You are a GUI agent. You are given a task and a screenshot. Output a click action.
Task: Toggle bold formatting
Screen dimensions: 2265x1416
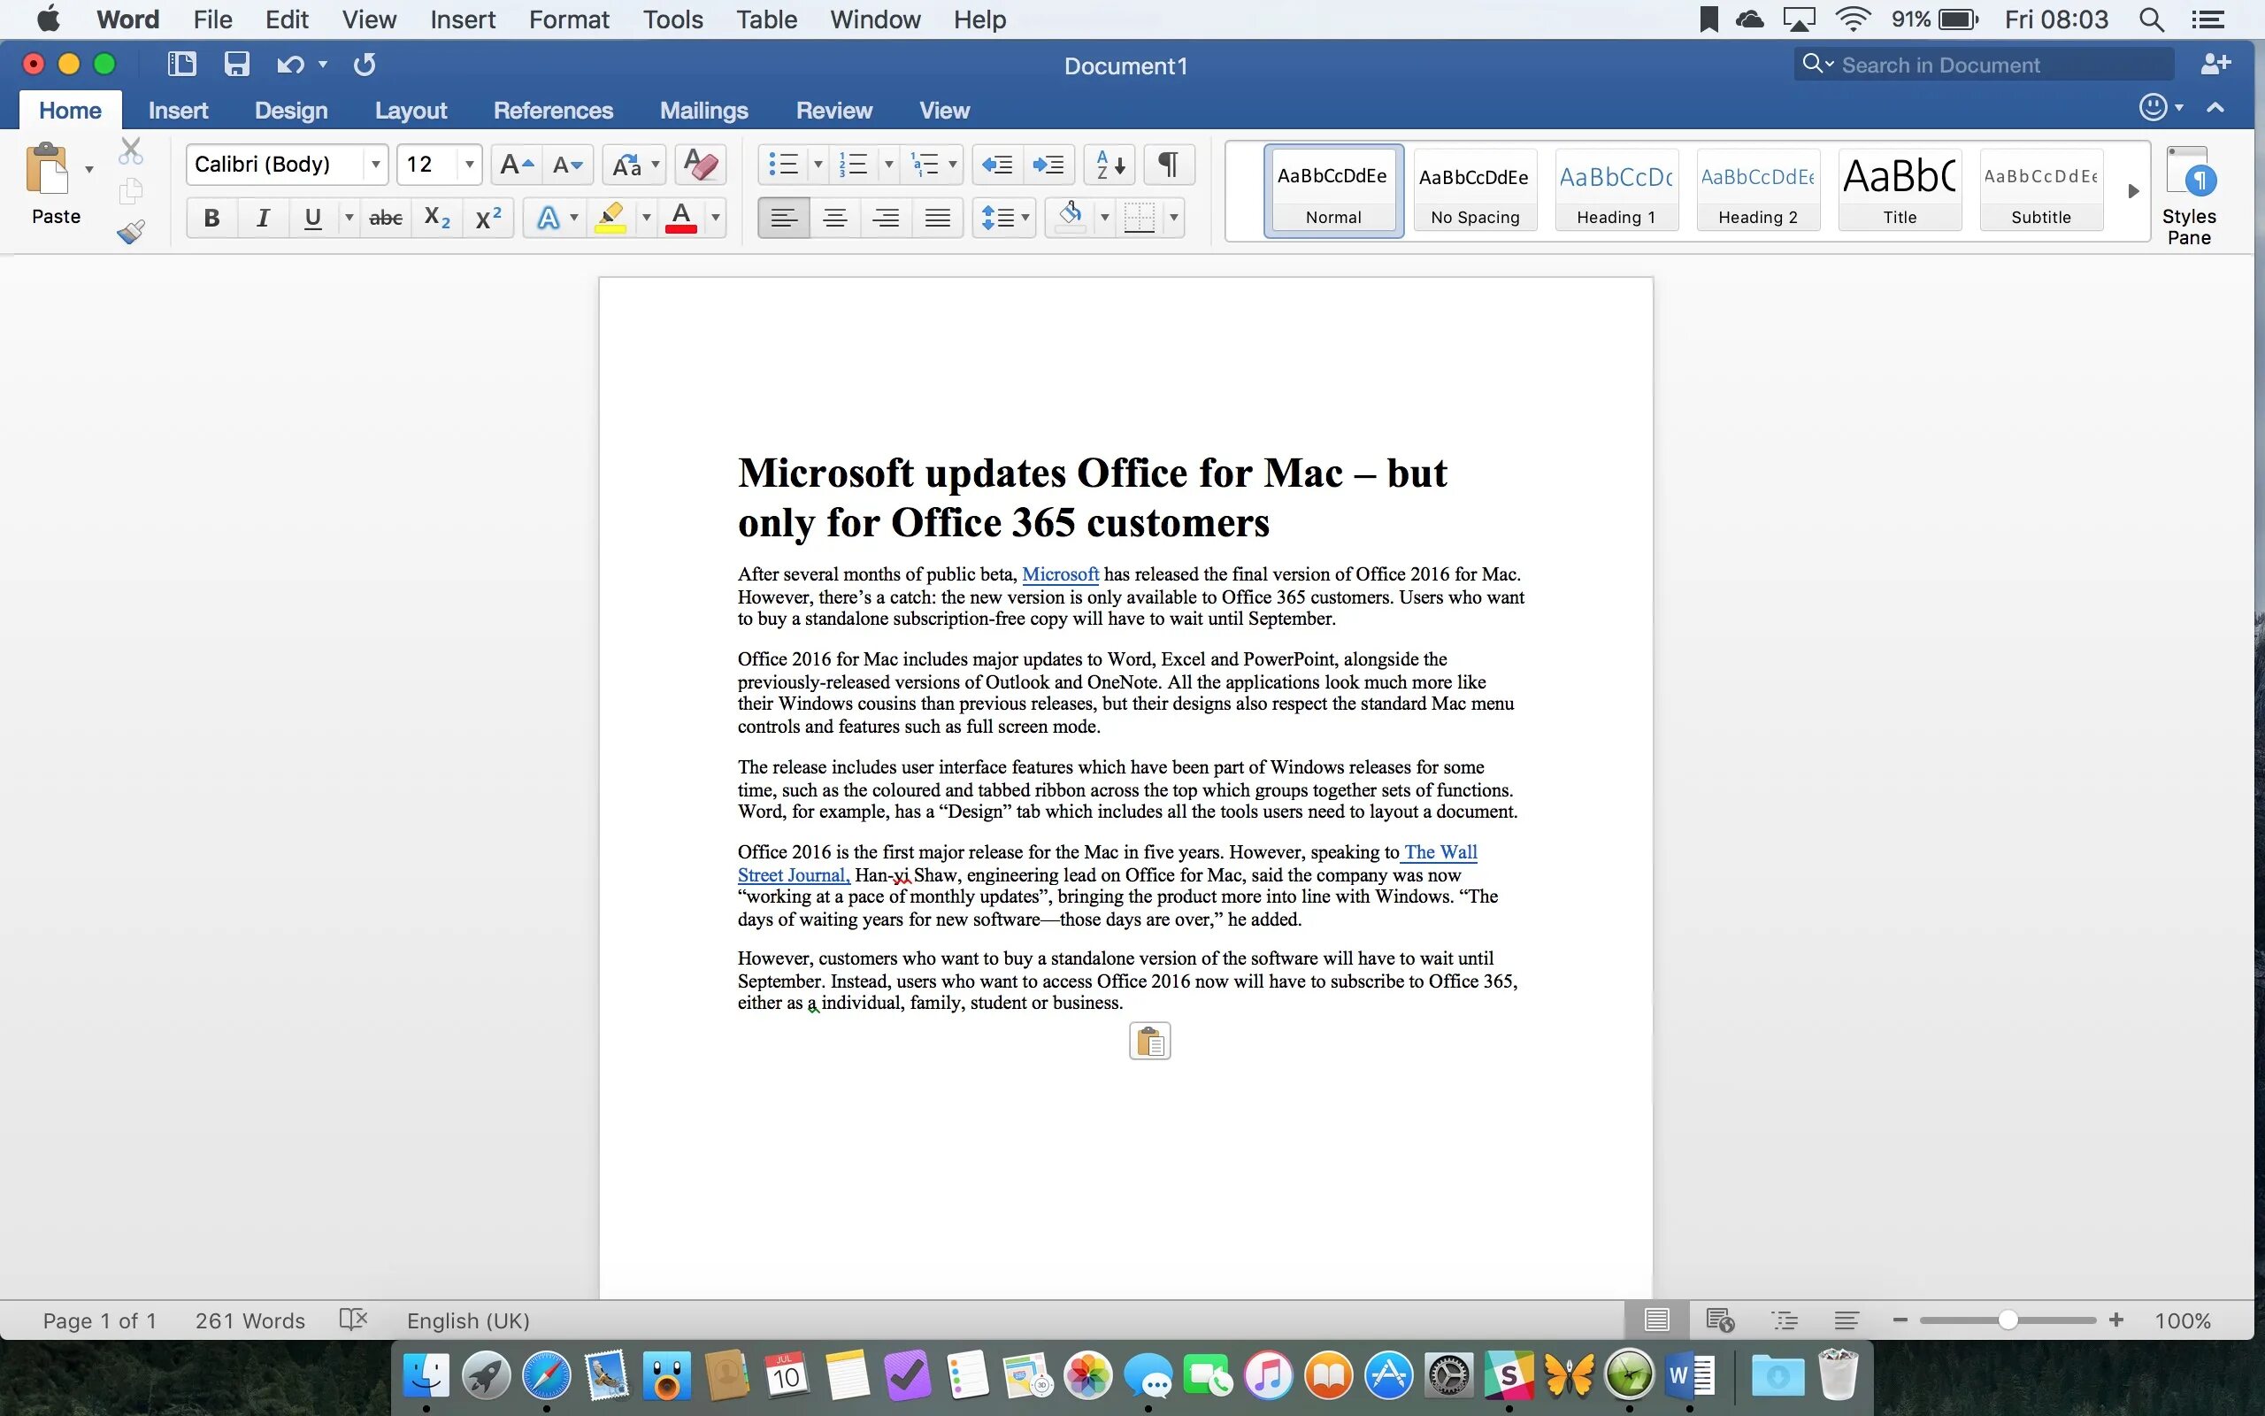211,218
